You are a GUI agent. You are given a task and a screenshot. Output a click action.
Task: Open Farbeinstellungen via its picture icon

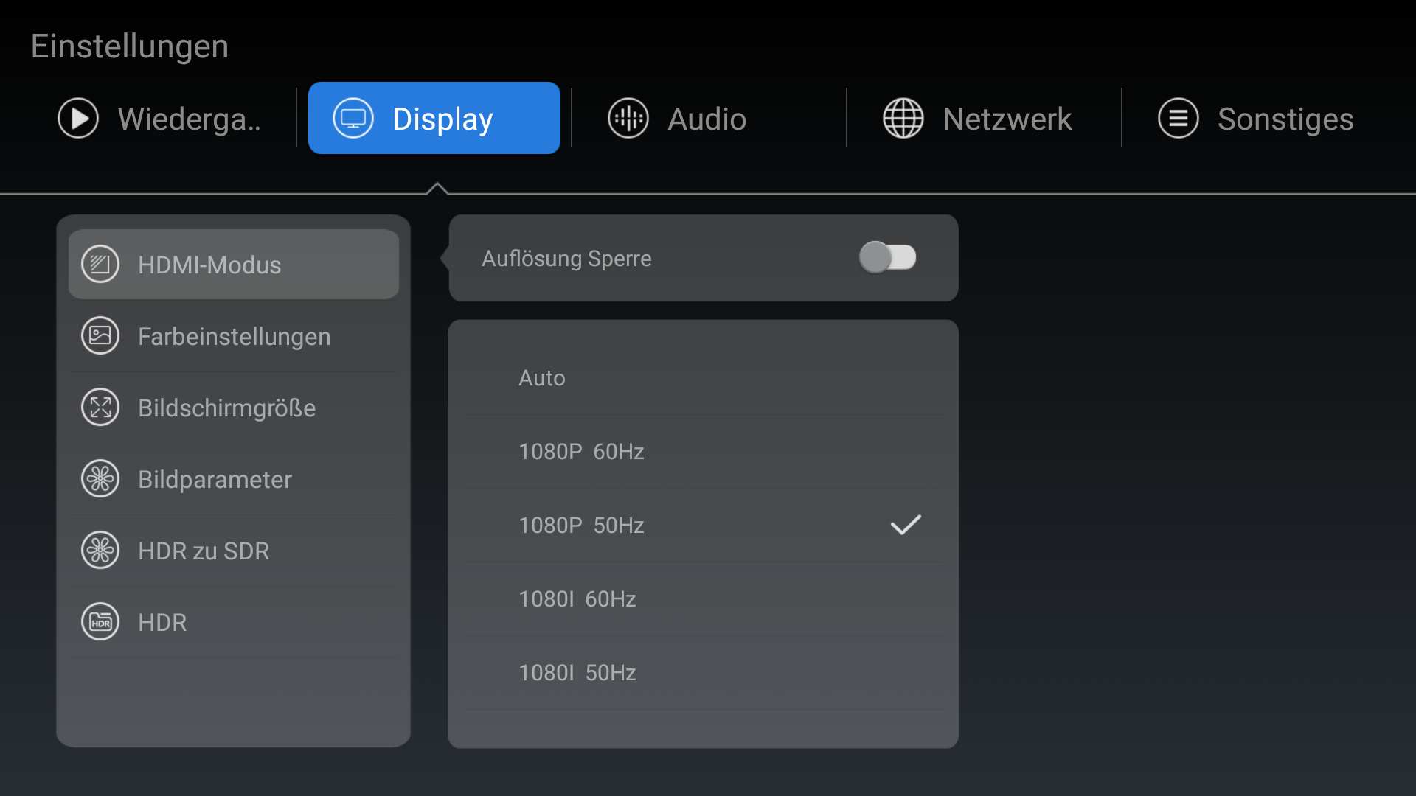click(x=100, y=336)
